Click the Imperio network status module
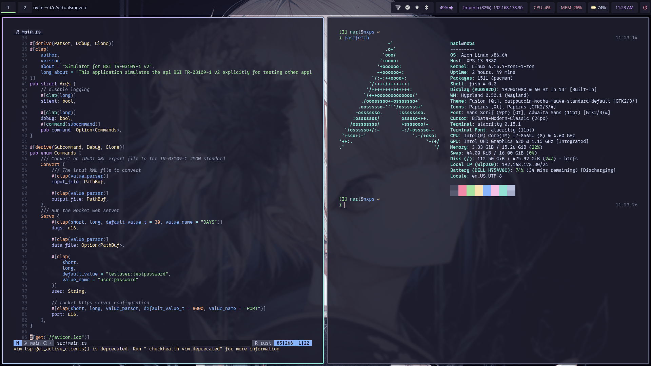The width and height of the screenshot is (651, 366). [x=492, y=7]
